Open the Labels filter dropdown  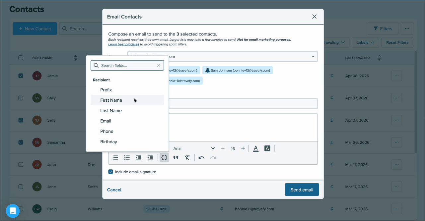(365, 42)
